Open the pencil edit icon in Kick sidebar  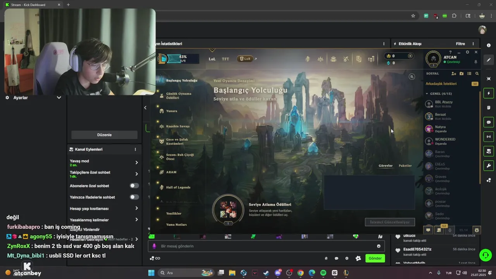click(x=489, y=60)
